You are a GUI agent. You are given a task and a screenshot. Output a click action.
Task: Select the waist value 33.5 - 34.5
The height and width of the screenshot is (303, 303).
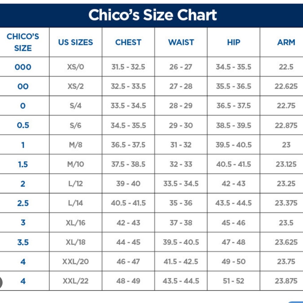coord(181,184)
